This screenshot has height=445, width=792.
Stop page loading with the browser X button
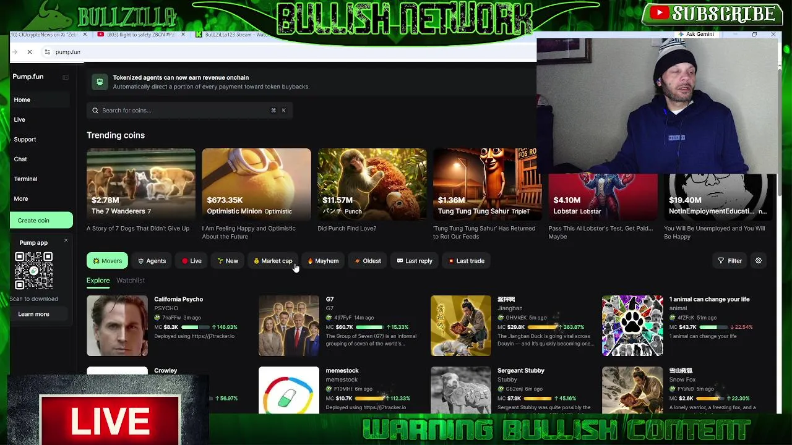29,52
